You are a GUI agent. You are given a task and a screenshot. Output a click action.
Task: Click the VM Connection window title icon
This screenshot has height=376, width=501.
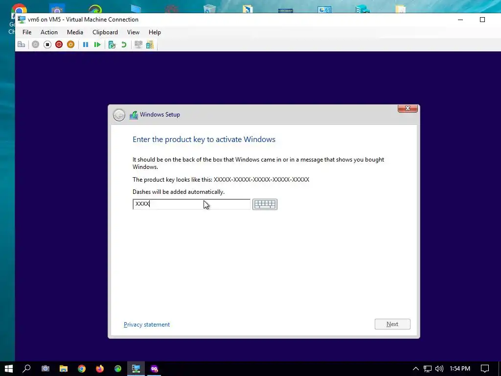22,20
